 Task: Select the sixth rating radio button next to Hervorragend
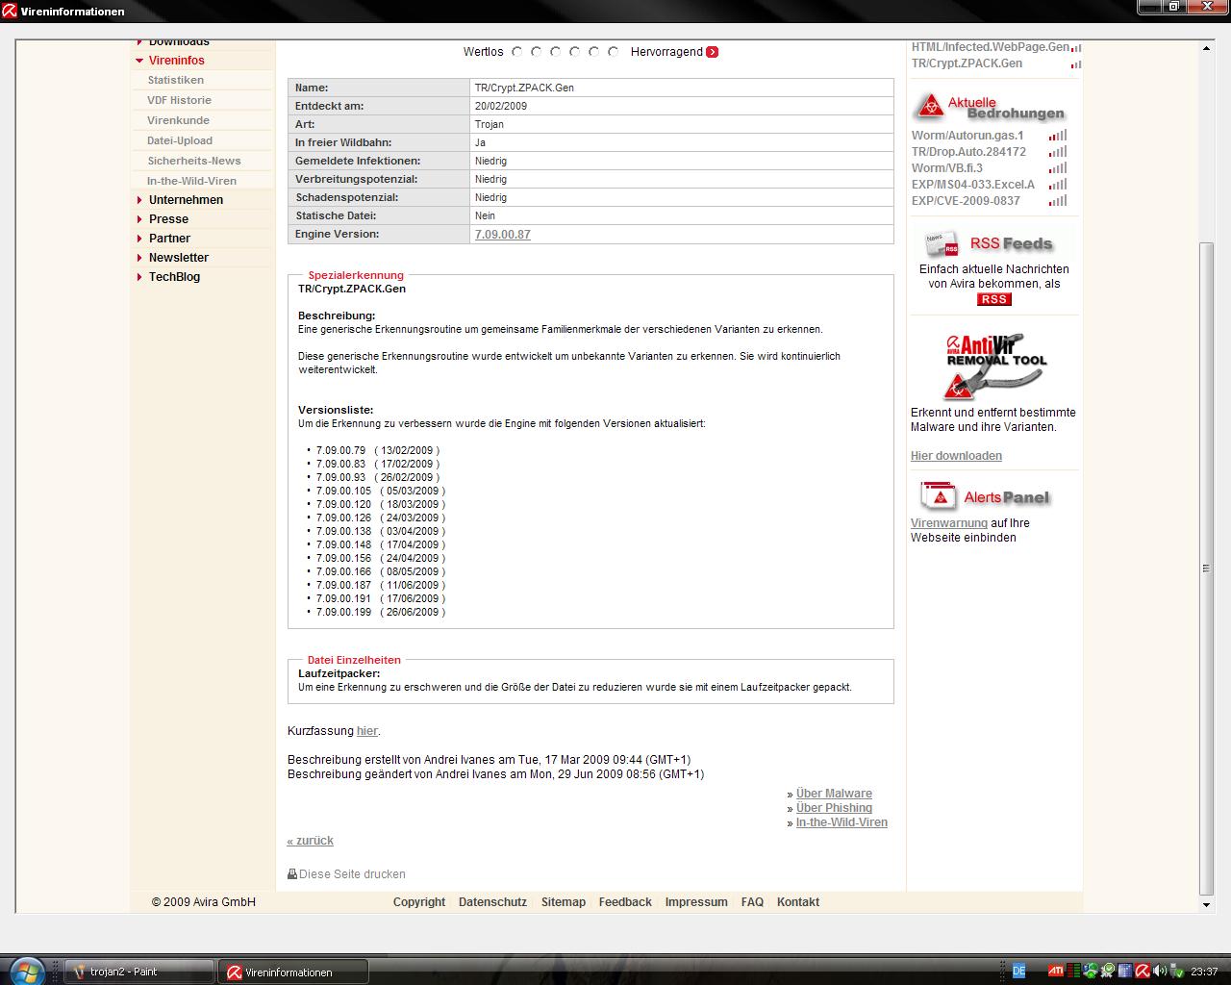point(614,52)
